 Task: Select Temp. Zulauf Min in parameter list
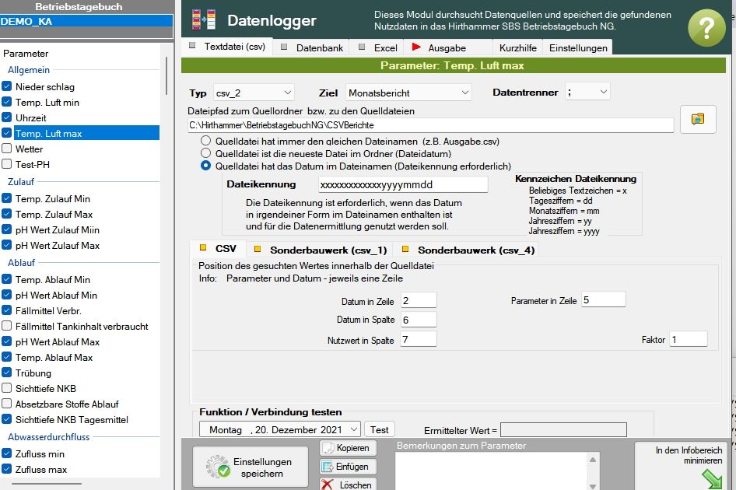(53, 199)
